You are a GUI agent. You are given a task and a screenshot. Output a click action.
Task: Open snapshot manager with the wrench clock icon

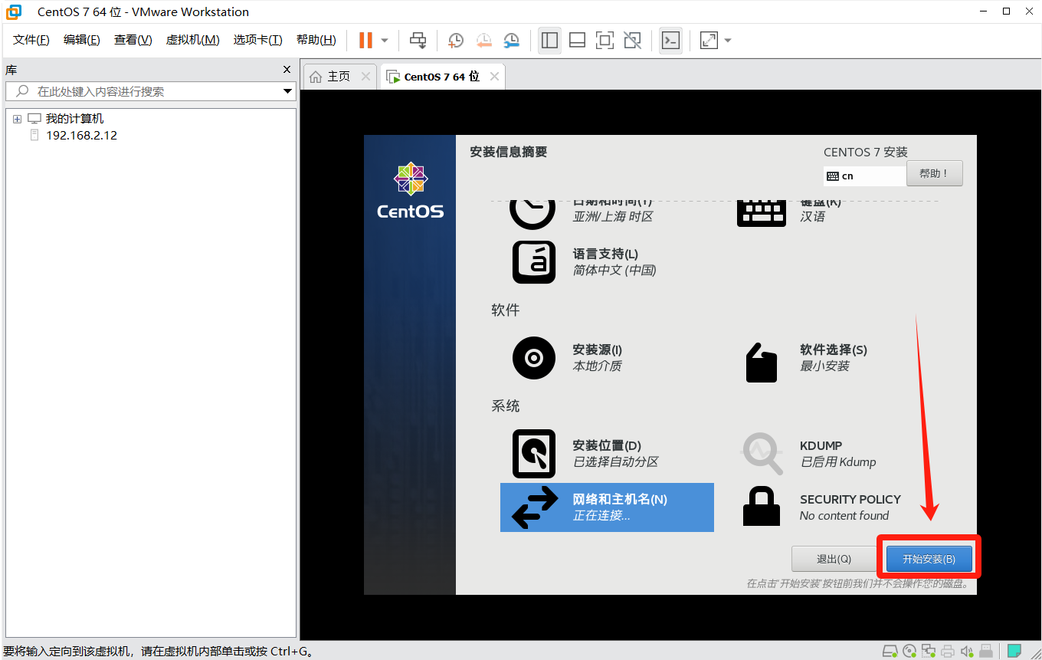point(511,40)
